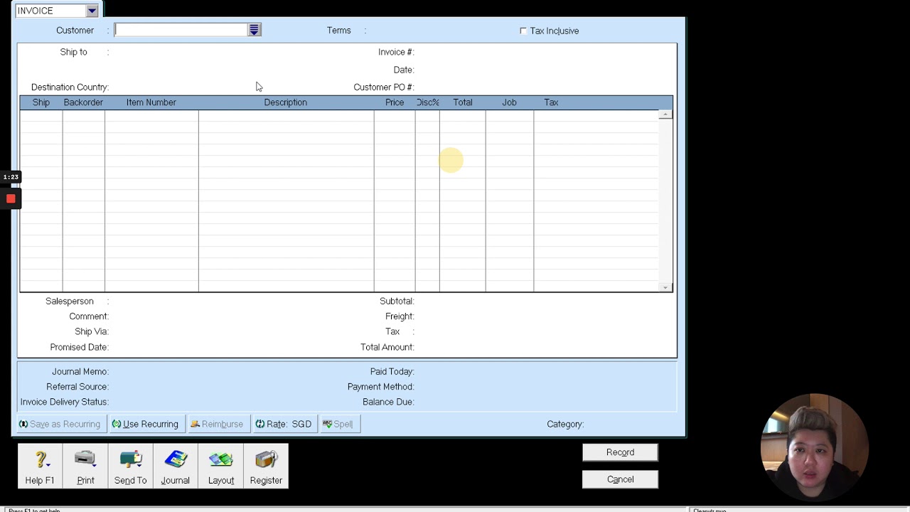Click the Tax column header

pyautogui.click(x=551, y=102)
